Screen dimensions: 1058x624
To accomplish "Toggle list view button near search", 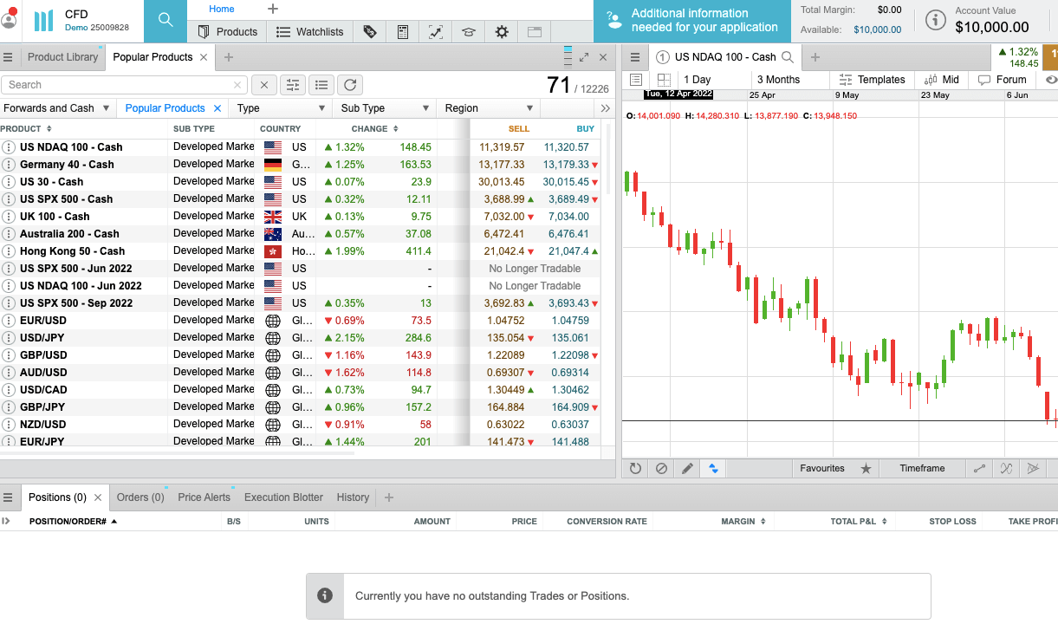I will tap(321, 85).
